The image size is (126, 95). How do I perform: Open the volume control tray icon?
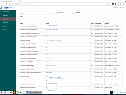pos(121,92)
